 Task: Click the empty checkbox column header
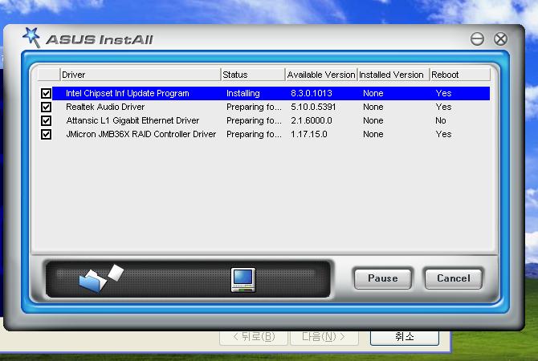(x=49, y=75)
